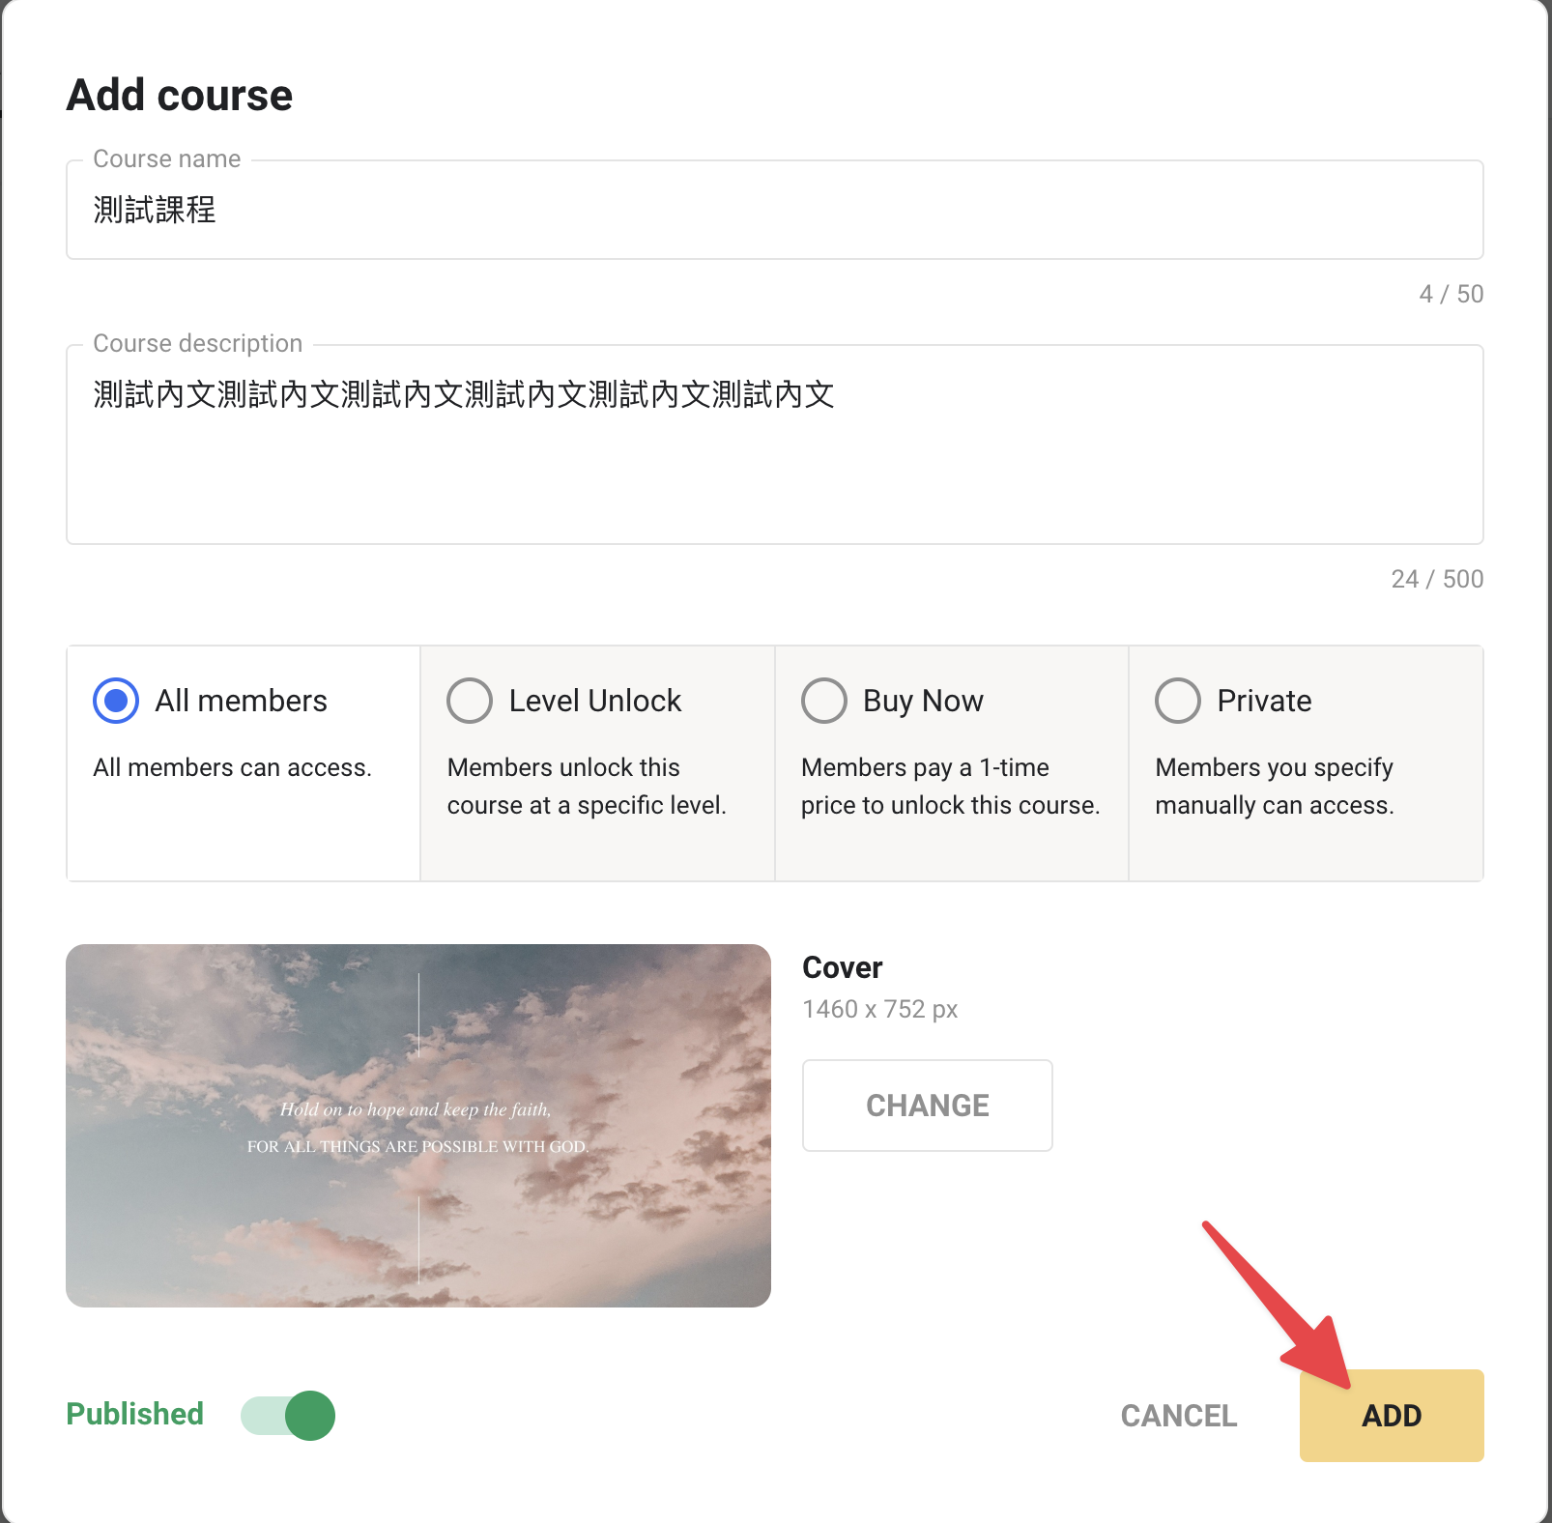The width and height of the screenshot is (1552, 1523).
Task: Open the cover image thumbnail
Action: [418, 1126]
